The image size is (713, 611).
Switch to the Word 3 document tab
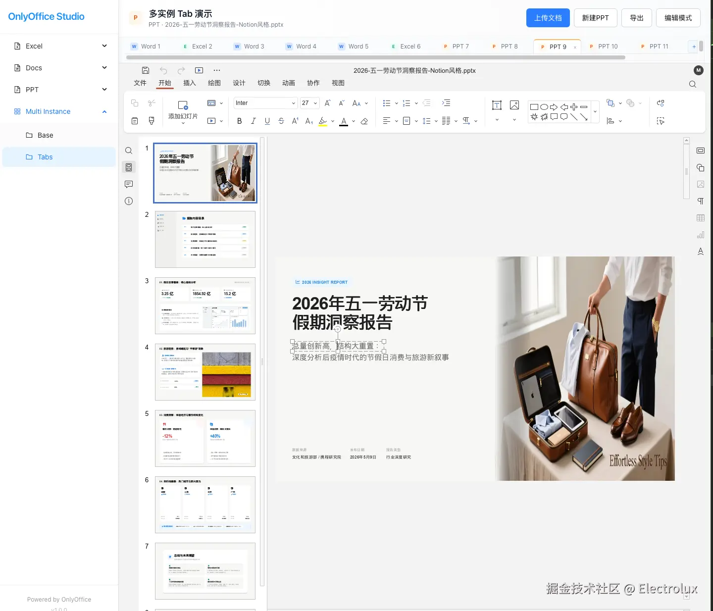(x=250, y=47)
